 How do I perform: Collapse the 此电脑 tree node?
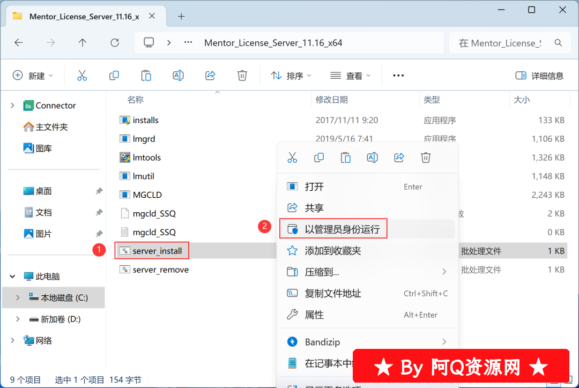point(12,277)
